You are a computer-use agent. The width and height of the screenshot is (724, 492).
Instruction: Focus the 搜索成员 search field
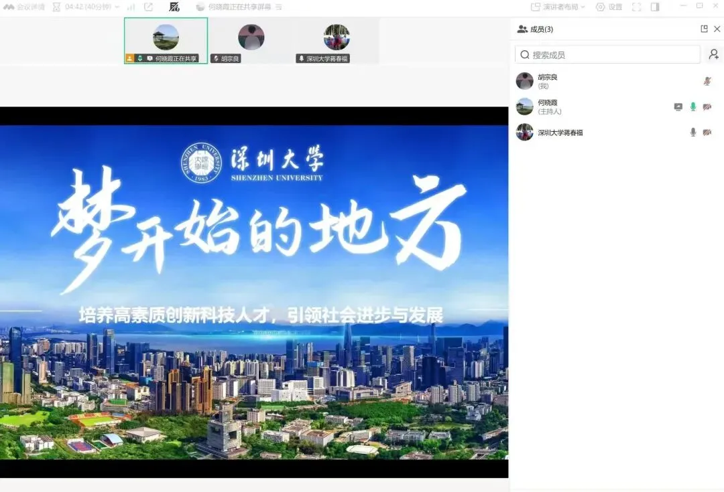[607, 54]
